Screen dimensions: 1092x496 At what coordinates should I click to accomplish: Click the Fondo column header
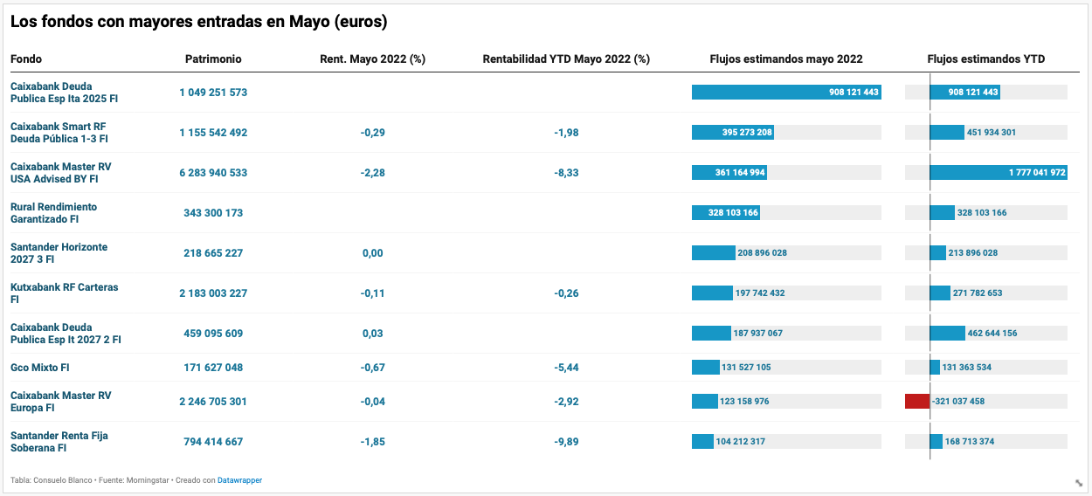pyautogui.click(x=26, y=59)
